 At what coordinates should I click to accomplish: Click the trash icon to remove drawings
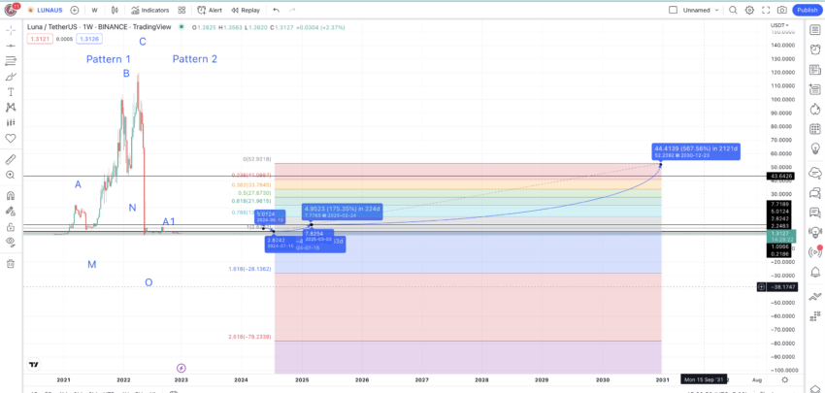(x=11, y=264)
